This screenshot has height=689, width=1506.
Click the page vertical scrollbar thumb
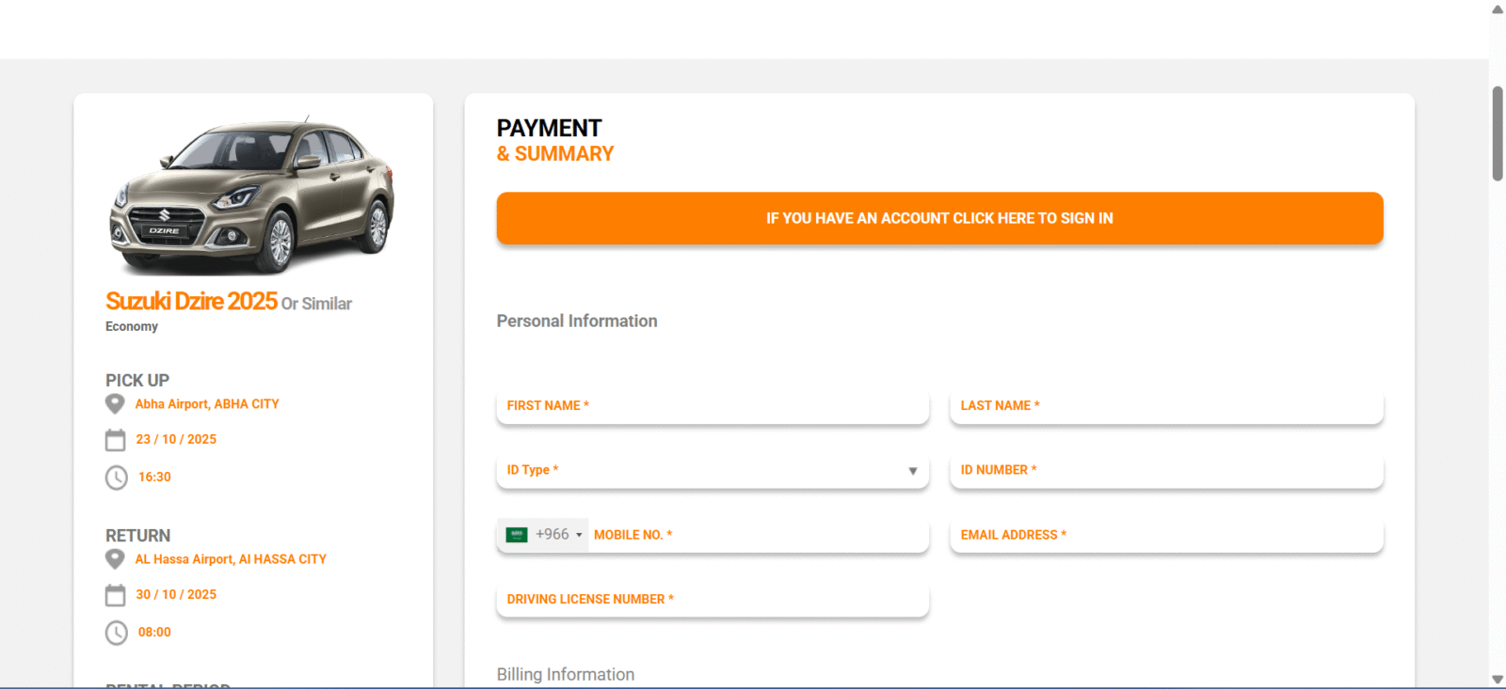(x=1497, y=133)
